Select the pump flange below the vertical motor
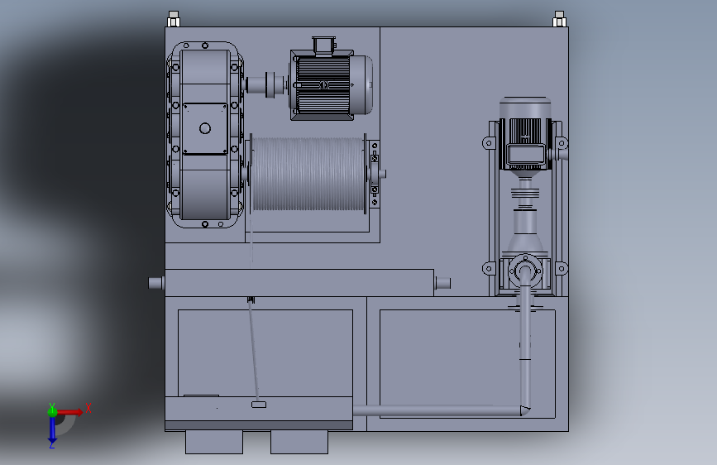Image resolution: width=717 pixels, height=465 pixels. coord(525,272)
